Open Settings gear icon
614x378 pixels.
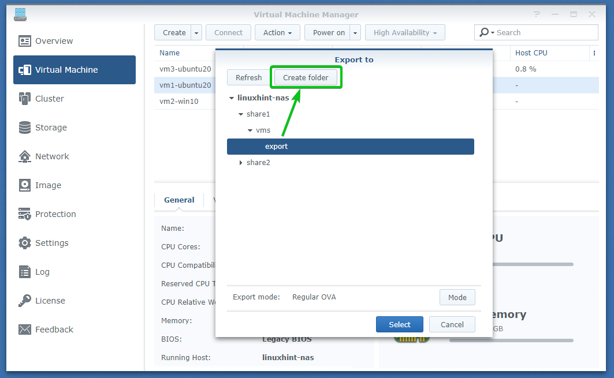pos(25,243)
